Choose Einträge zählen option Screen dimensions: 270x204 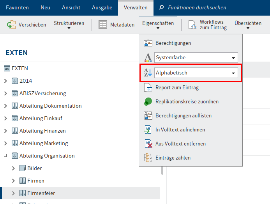click(173, 158)
